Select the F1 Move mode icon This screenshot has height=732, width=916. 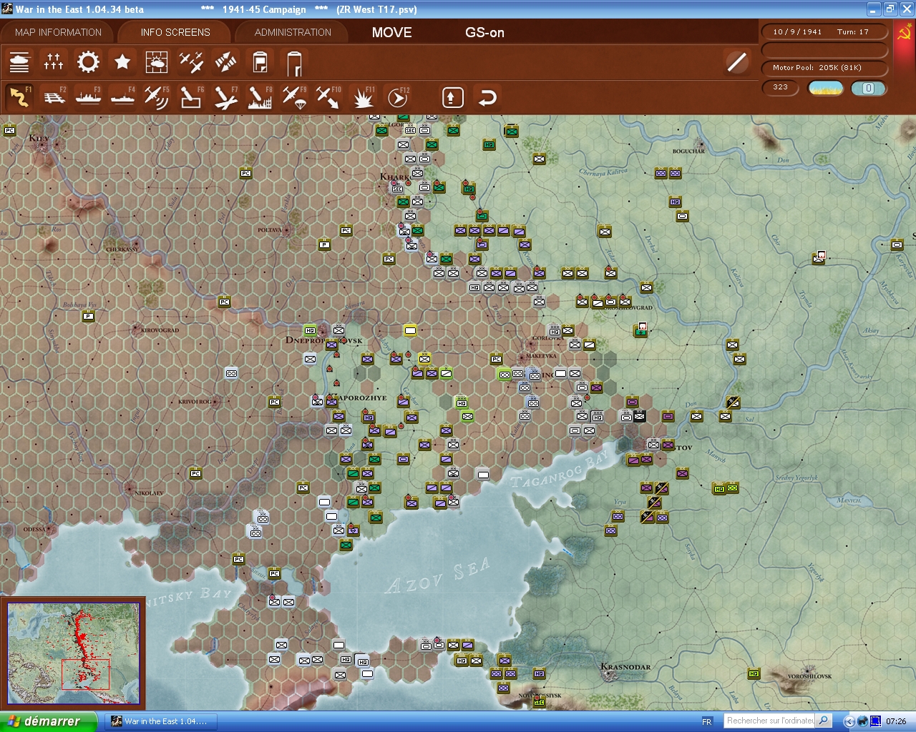(x=19, y=97)
